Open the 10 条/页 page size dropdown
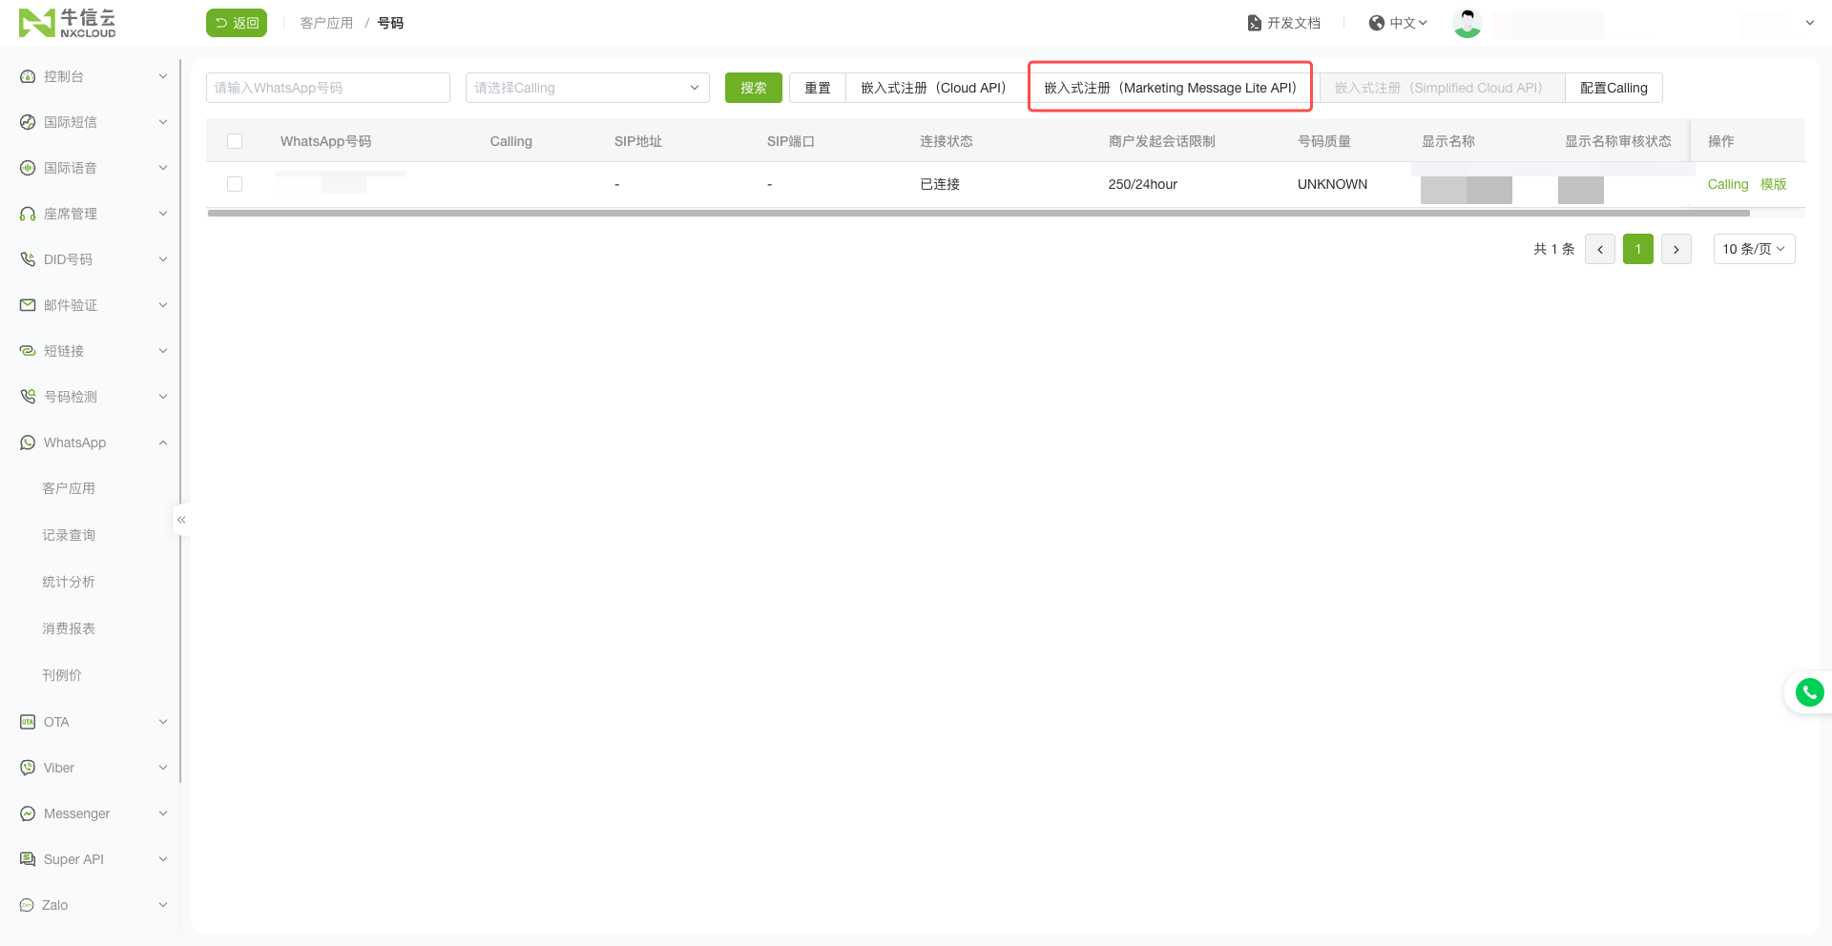Image resolution: width=1832 pixels, height=946 pixels. click(1754, 249)
